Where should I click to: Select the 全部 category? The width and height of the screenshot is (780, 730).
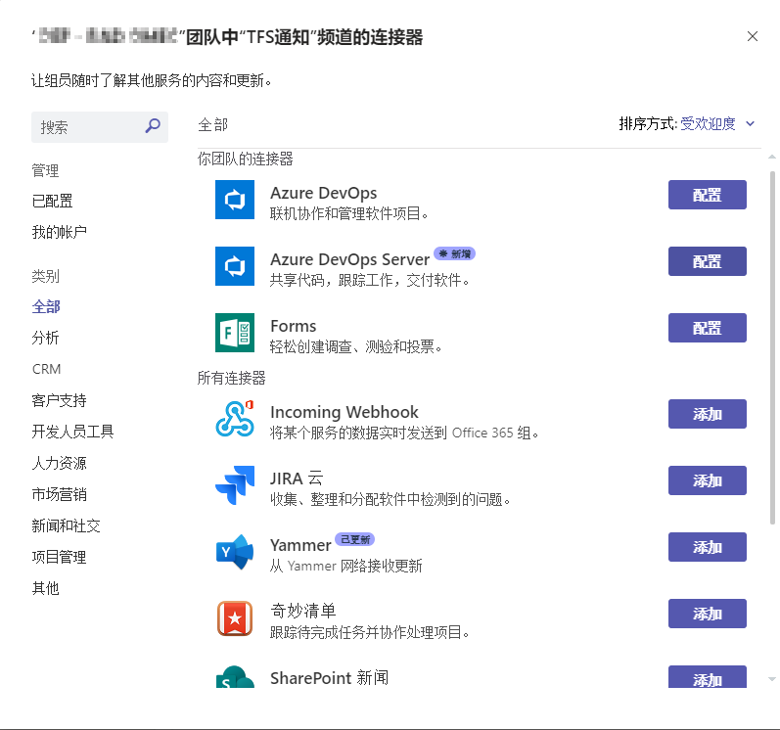46,306
